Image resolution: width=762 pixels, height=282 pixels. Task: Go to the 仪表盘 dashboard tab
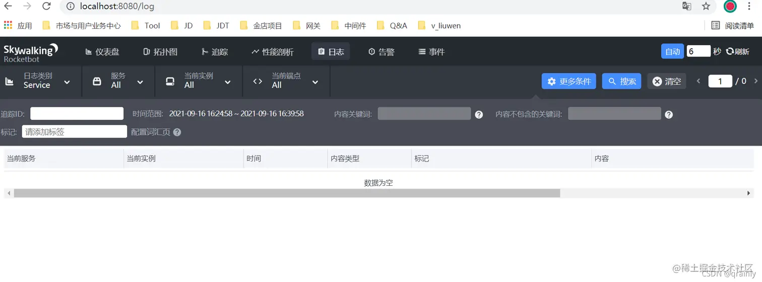point(102,52)
